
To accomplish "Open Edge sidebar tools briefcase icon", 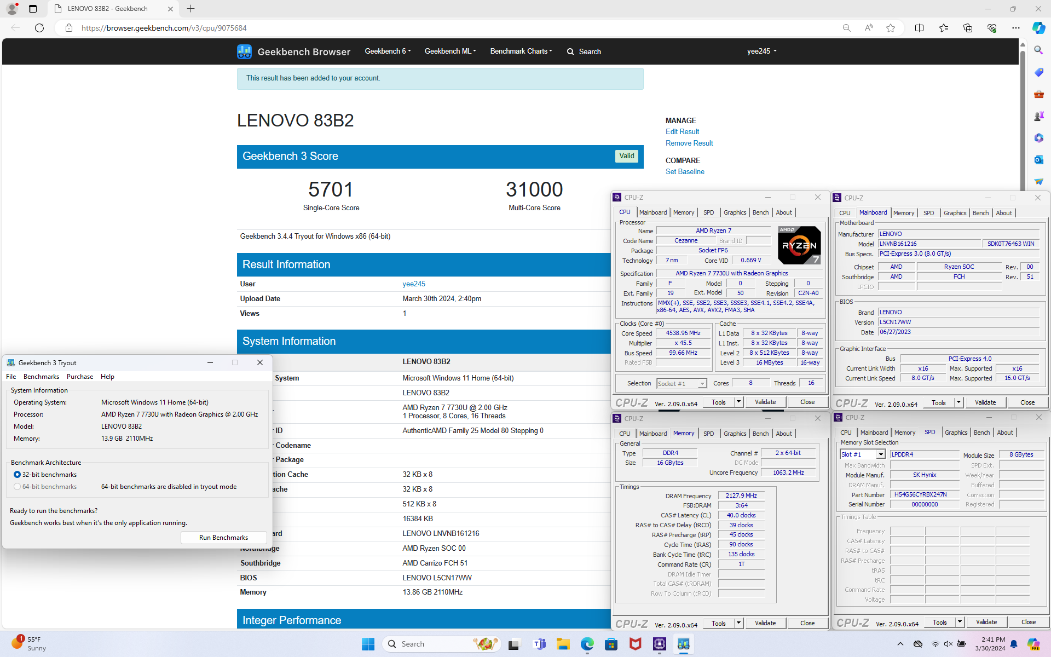I will [x=1038, y=94].
